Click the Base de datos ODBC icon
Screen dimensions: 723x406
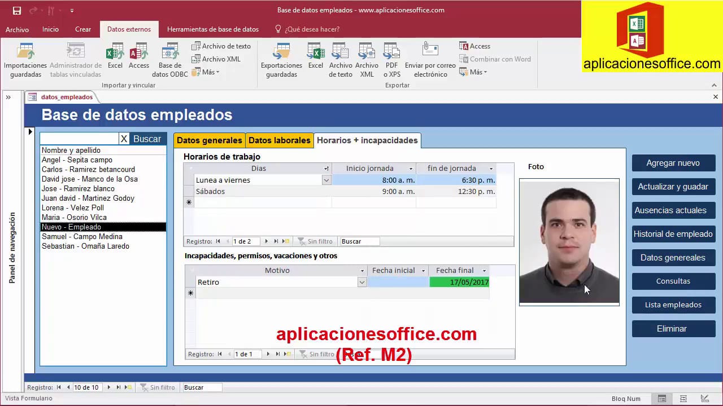pyautogui.click(x=170, y=53)
